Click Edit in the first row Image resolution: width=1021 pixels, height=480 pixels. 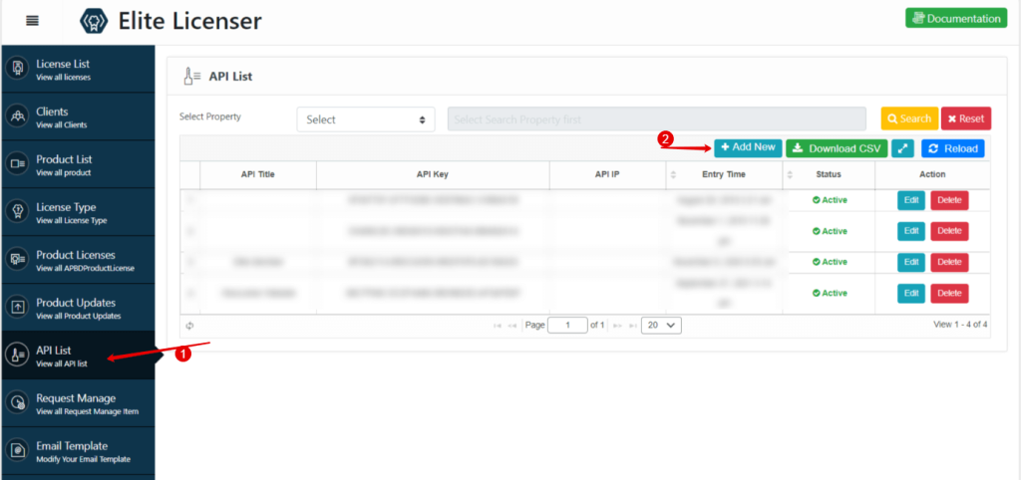coord(911,200)
